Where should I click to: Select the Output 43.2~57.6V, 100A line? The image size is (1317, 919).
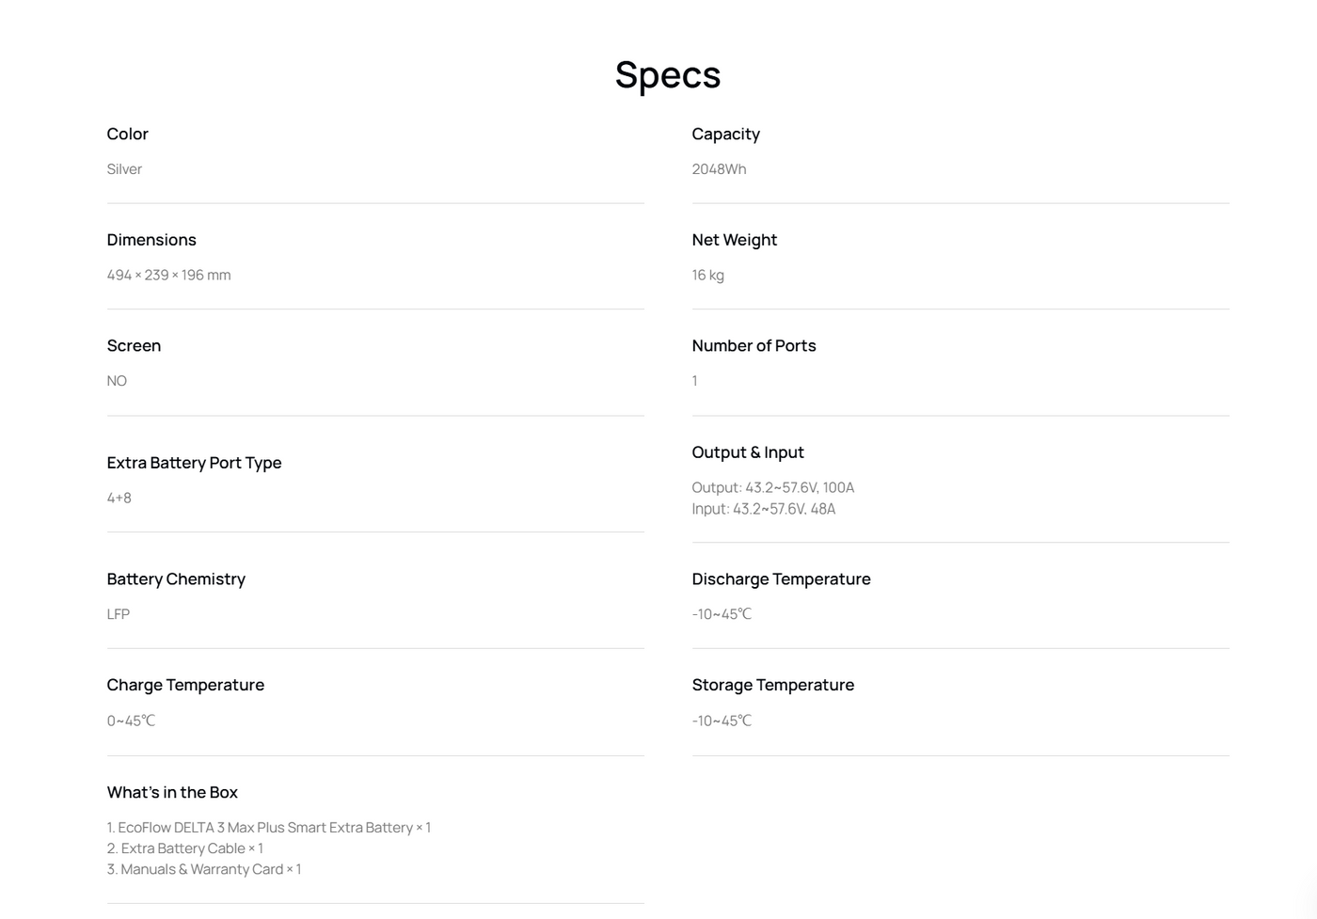(772, 488)
